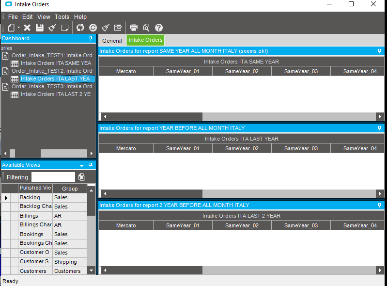Open dropdown arrow next to New icon
The height and width of the screenshot is (286, 387).
tap(18, 28)
